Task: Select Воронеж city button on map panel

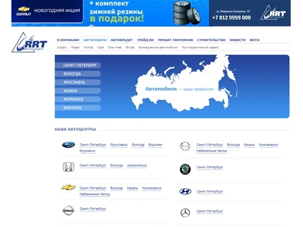Action: coord(78,108)
